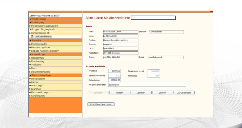Click the Postleitzahl input field
Image resolution: width=242 pixels, height=128 pixels.
[x=120, y=53]
